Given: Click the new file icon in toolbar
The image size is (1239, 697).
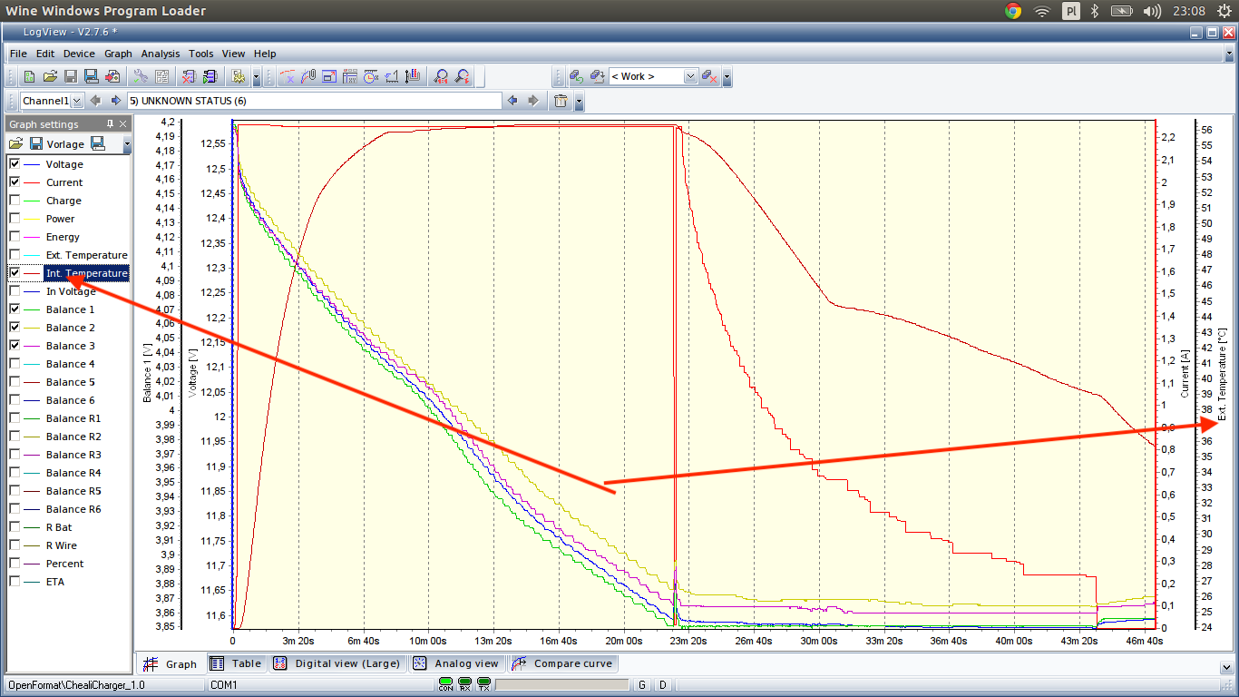Looking at the screenshot, I should pyautogui.click(x=29, y=77).
